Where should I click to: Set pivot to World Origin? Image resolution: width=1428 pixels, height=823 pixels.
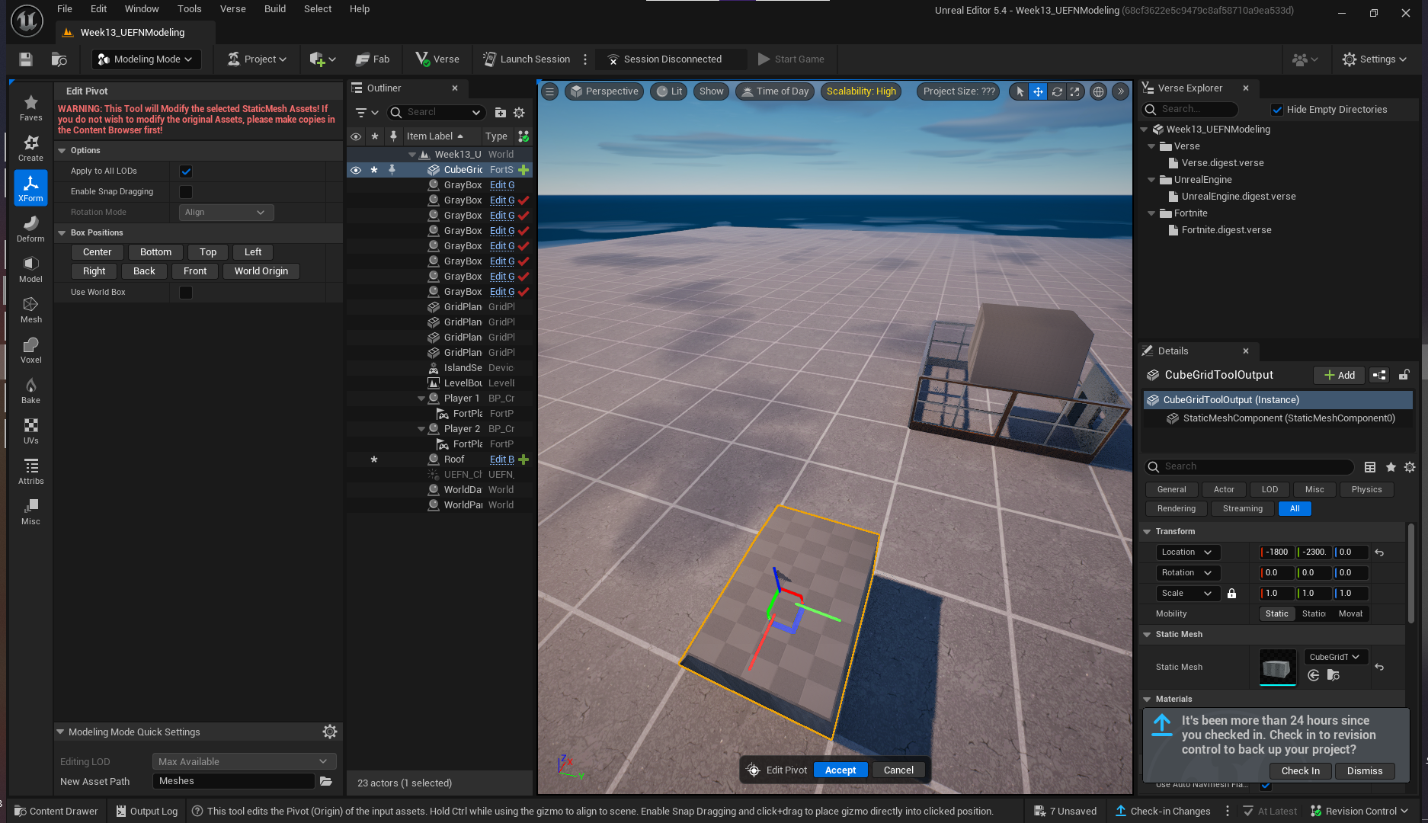(x=261, y=271)
